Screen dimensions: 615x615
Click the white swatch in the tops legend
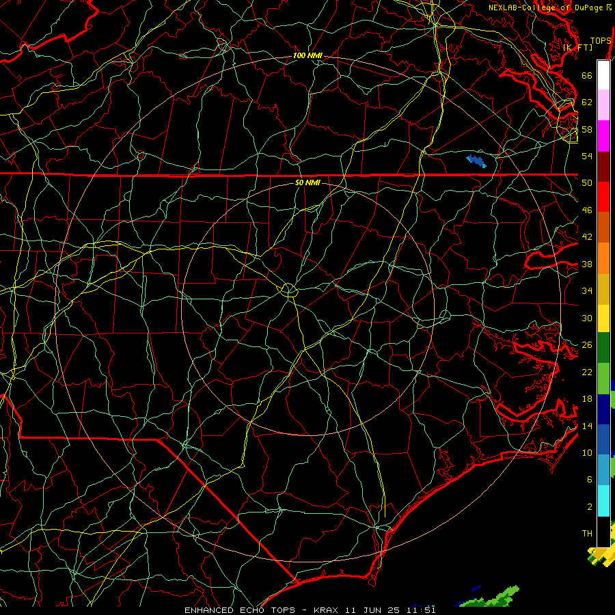[x=603, y=75]
